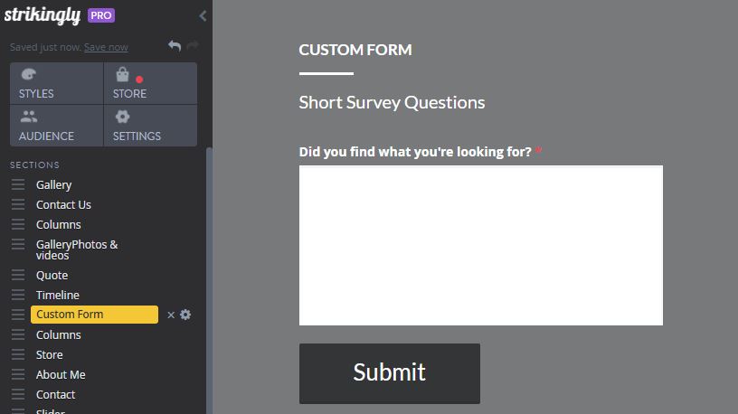738x414 pixels.
Task: Select the About Me section
Action: tap(61, 374)
